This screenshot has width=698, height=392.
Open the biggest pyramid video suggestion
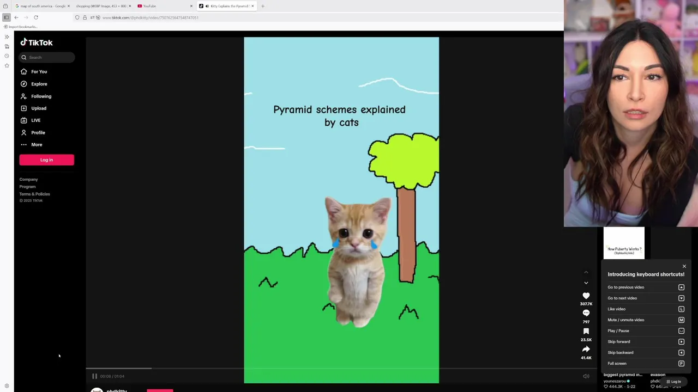623,375
